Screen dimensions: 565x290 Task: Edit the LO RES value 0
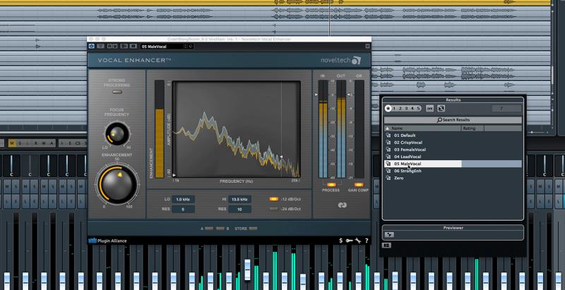coord(183,209)
